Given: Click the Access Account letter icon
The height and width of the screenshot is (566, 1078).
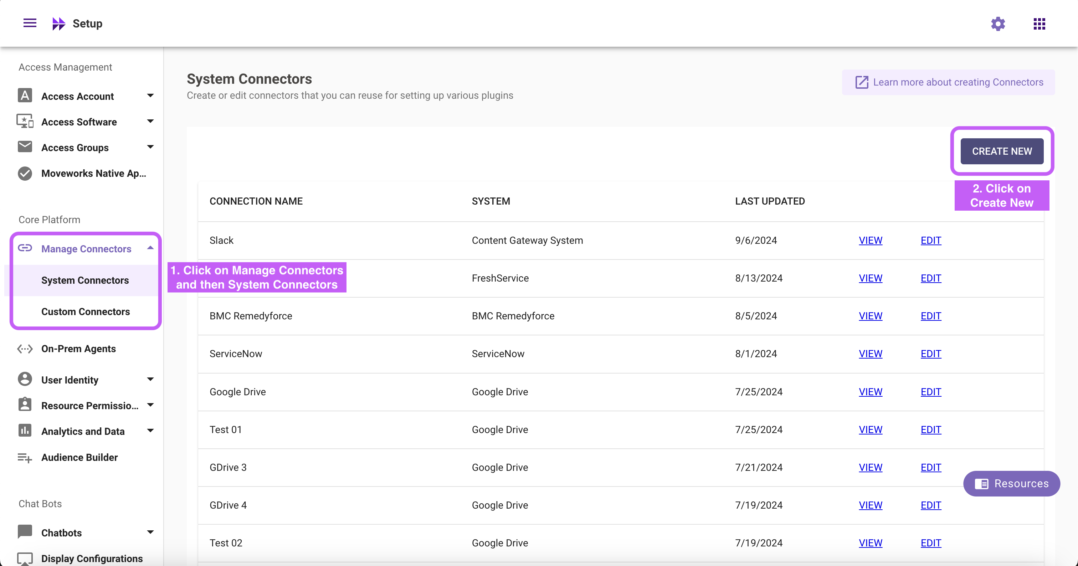Looking at the screenshot, I should [x=25, y=96].
